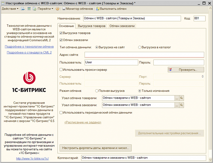
Task: Click the Пароль field beside the User field
Action: pyautogui.click(x=179, y=62)
